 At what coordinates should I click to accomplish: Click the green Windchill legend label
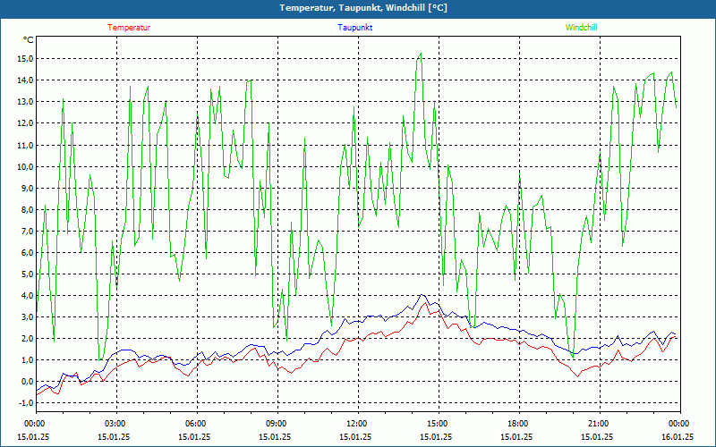click(x=581, y=27)
